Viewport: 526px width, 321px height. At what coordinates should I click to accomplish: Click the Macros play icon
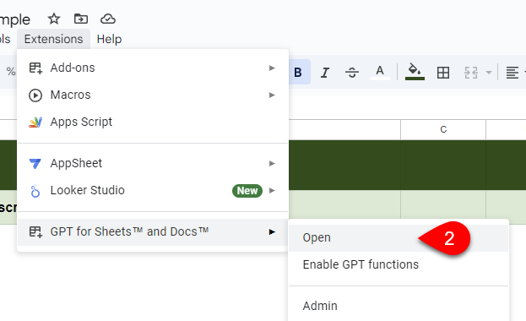pos(35,95)
